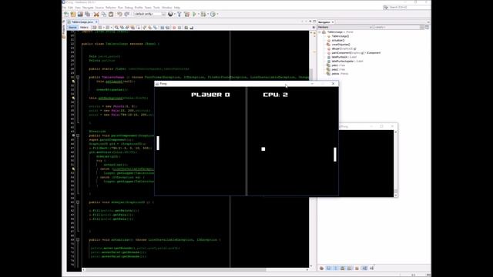Collapse the actualizar method code fold
The image size is (493, 277).
[x=78, y=239]
